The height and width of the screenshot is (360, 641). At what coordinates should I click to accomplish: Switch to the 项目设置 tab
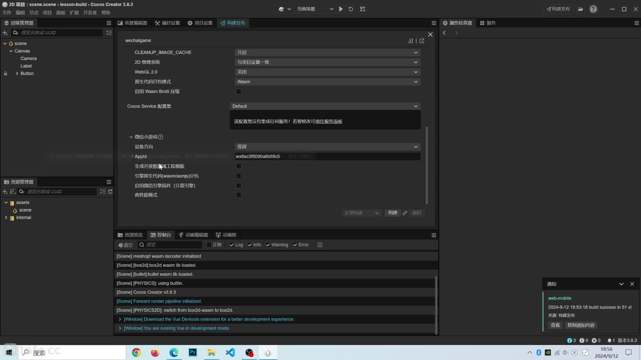click(200, 23)
